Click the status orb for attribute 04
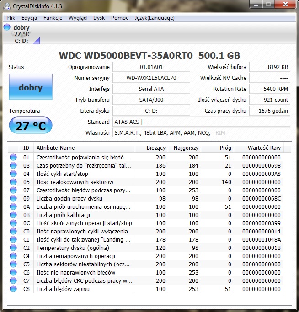This screenshot has width=299, height=312. pos(13,174)
